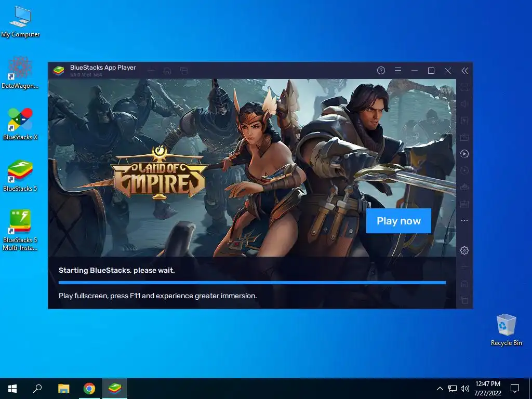Screen dimensions: 532x399
Task: Click the network icon in system tray
Action: tap(453, 389)
